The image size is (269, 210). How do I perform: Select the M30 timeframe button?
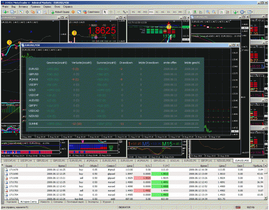tap(151, 12)
